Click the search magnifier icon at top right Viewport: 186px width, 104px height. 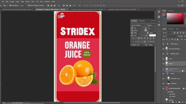tap(179, 5)
